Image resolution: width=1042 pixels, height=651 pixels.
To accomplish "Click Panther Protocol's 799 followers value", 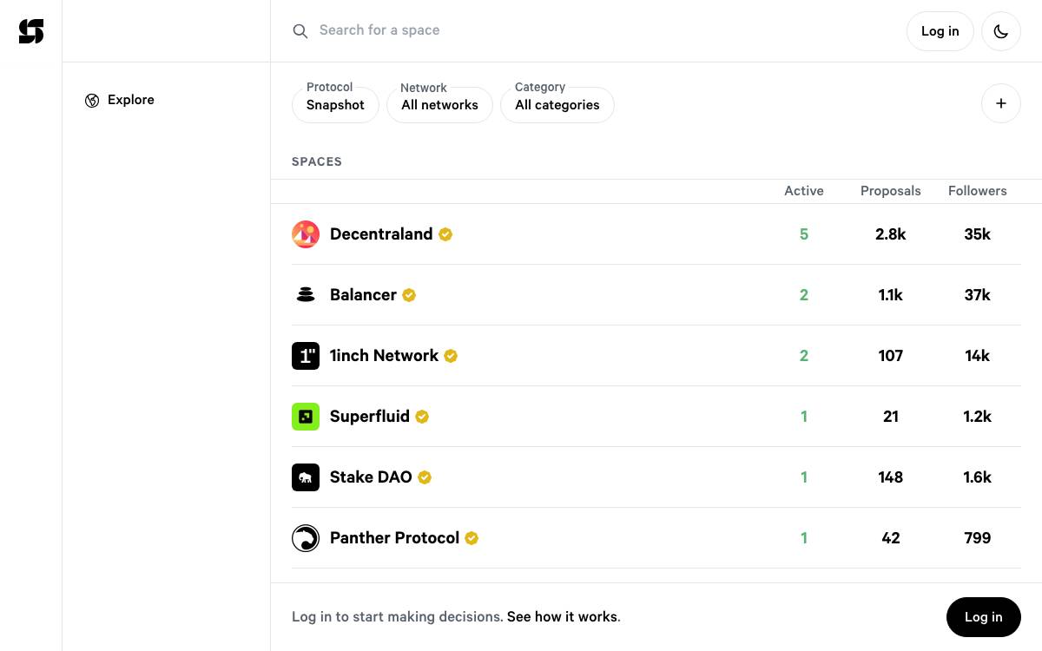I will (x=978, y=538).
